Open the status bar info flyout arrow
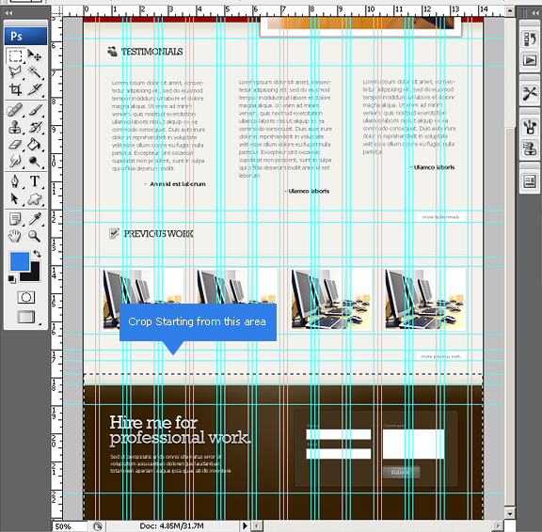 pyautogui.click(x=245, y=526)
